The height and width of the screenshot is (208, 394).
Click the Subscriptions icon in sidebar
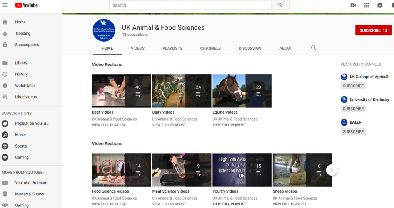(x=5, y=45)
